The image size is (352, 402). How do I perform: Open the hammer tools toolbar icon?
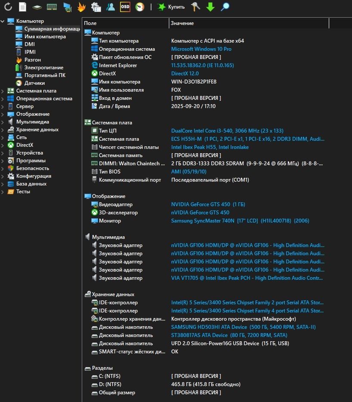click(x=196, y=6)
